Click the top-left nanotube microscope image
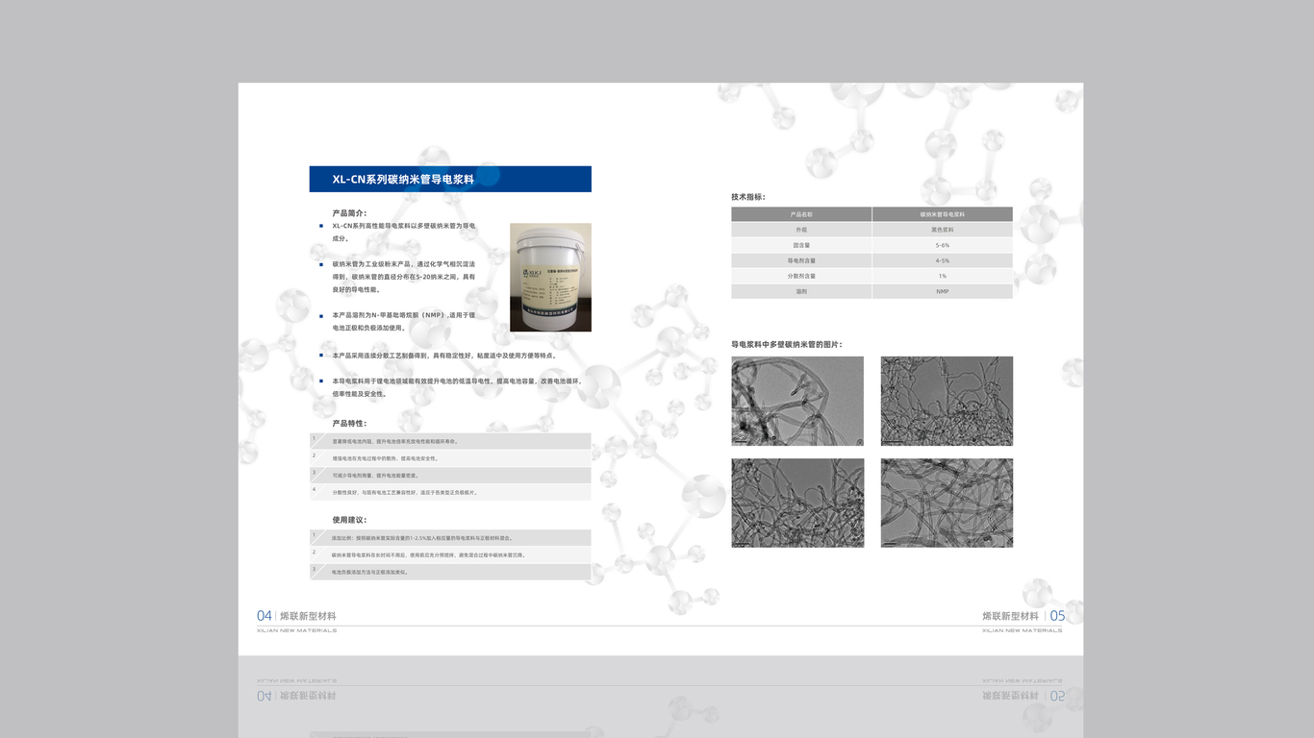The width and height of the screenshot is (1314, 738). 797,401
